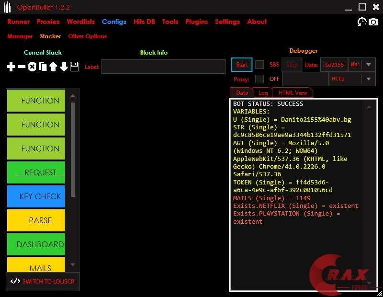This screenshot has height=297, width=383.
Task: Add a new block with the plus icon
Action: click(x=11, y=67)
